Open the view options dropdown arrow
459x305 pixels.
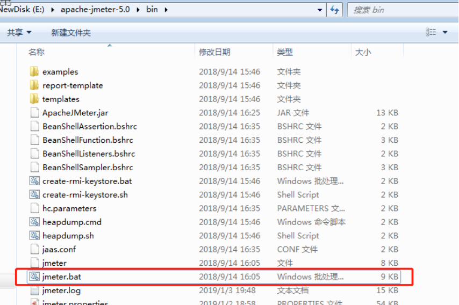pyautogui.click(x=445, y=32)
